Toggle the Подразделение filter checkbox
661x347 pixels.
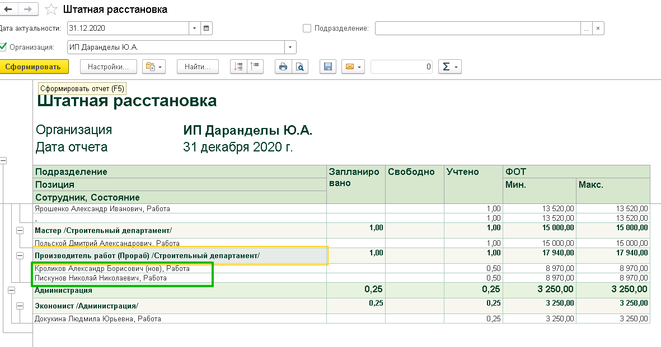(307, 28)
